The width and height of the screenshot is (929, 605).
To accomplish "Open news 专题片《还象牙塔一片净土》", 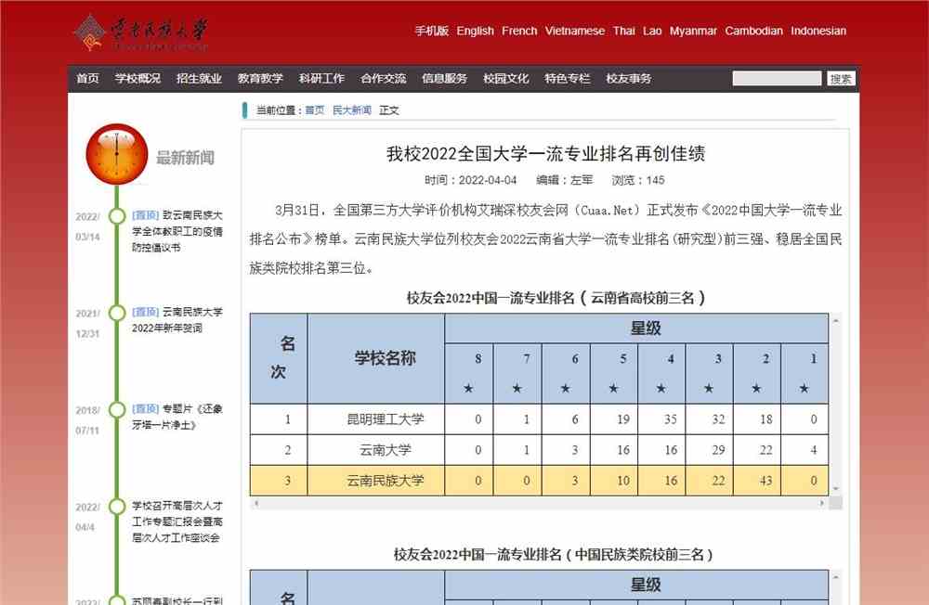I will [x=177, y=417].
